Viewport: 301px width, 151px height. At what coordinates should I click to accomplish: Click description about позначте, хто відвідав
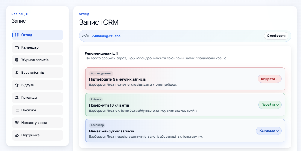[133, 84]
